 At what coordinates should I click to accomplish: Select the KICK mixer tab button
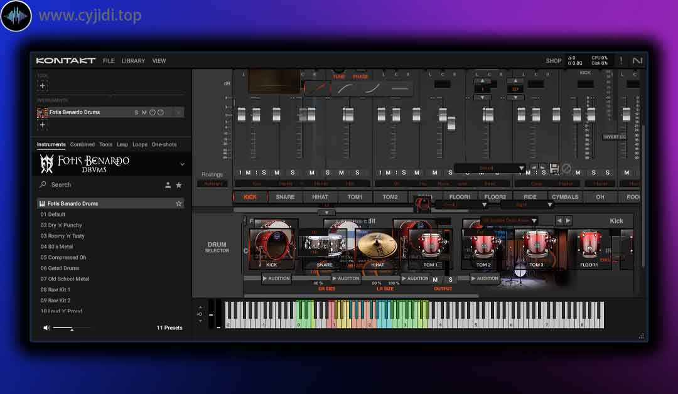[x=250, y=197]
